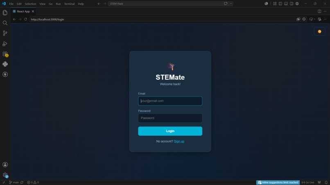
Task: Focus the Email input field
Action: 170,101
